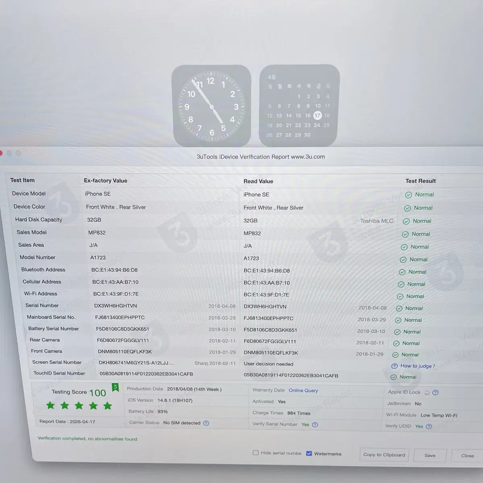Click help icon next to Apple ID Lock
Screen dimensions: 483x483
(436, 392)
